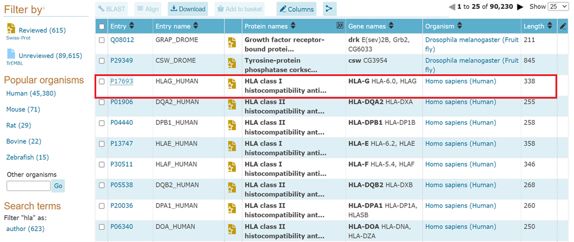Check the box for entry P01906
Screen dimensions: 574x242
[102, 102]
